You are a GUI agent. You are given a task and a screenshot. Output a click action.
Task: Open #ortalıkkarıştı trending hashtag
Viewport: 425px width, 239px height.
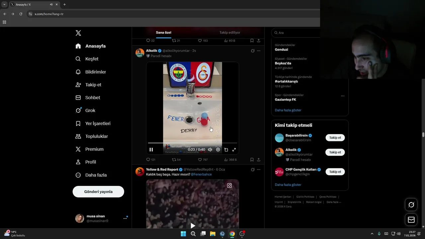pos(286,81)
